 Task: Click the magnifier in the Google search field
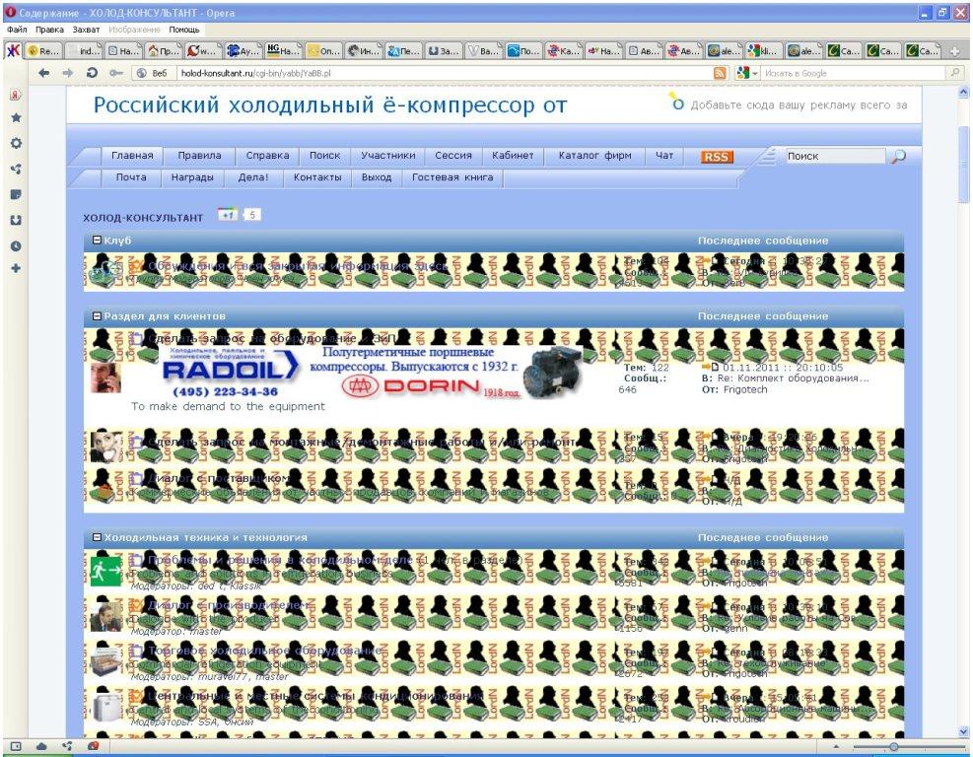(x=955, y=73)
